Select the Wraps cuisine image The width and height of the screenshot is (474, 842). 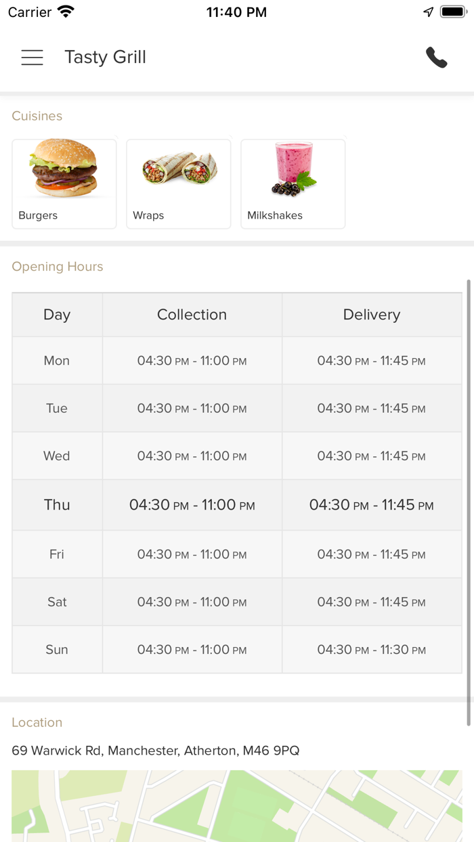pyautogui.click(x=179, y=169)
